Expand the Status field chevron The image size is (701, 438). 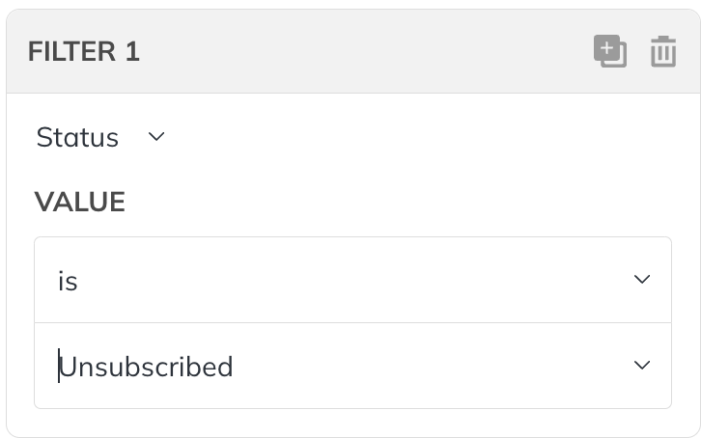[x=156, y=136]
